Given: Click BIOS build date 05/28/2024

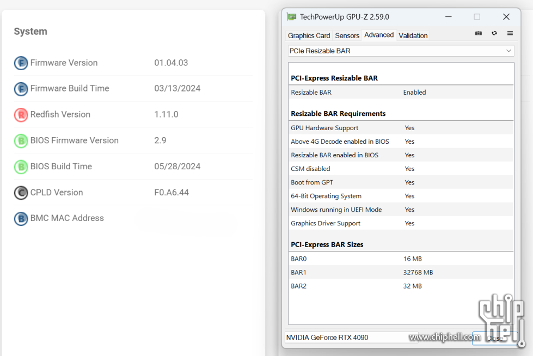Looking at the screenshot, I should coord(177,166).
